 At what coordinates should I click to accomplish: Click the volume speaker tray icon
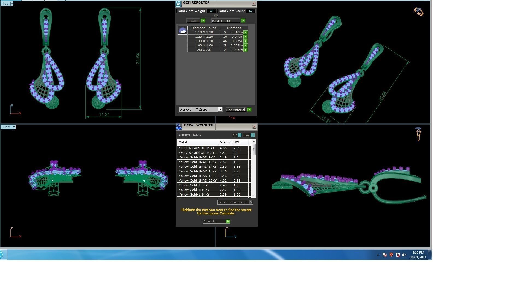coord(404,255)
